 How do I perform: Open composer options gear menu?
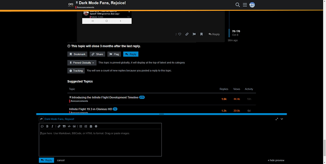pos(96,126)
